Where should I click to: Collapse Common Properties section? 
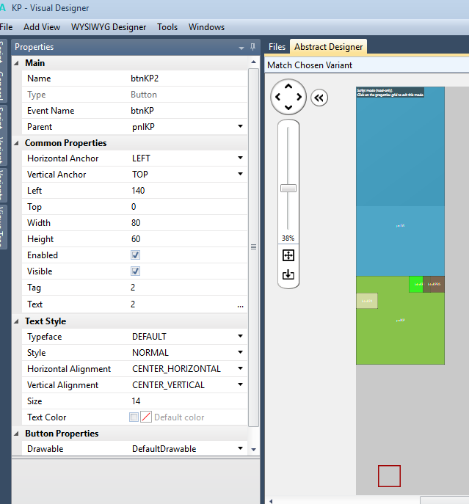[17, 143]
